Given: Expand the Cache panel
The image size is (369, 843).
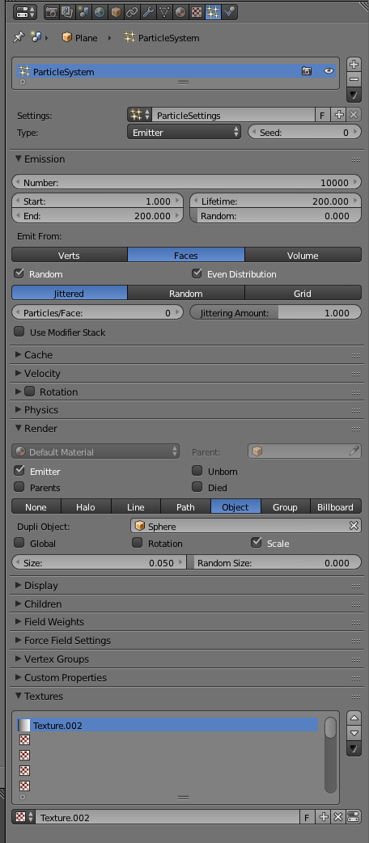Looking at the screenshot, I should click(x=19, y=355).
